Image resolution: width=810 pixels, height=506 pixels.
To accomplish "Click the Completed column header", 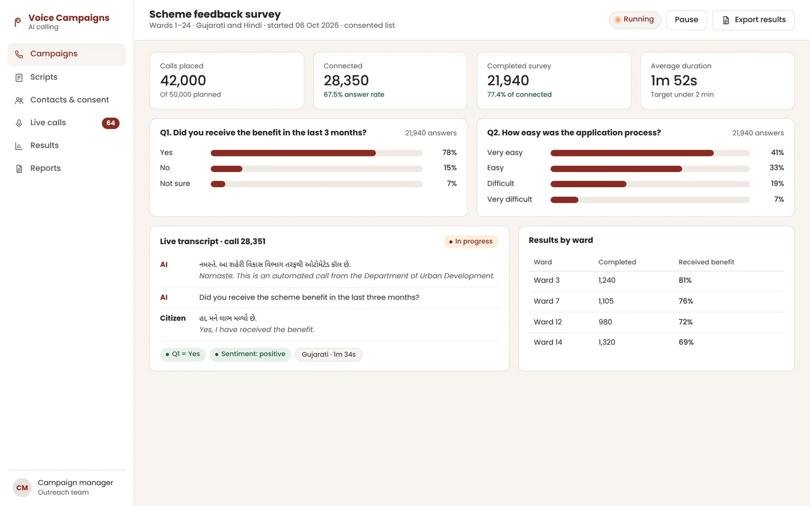I will tap(617, 262).
